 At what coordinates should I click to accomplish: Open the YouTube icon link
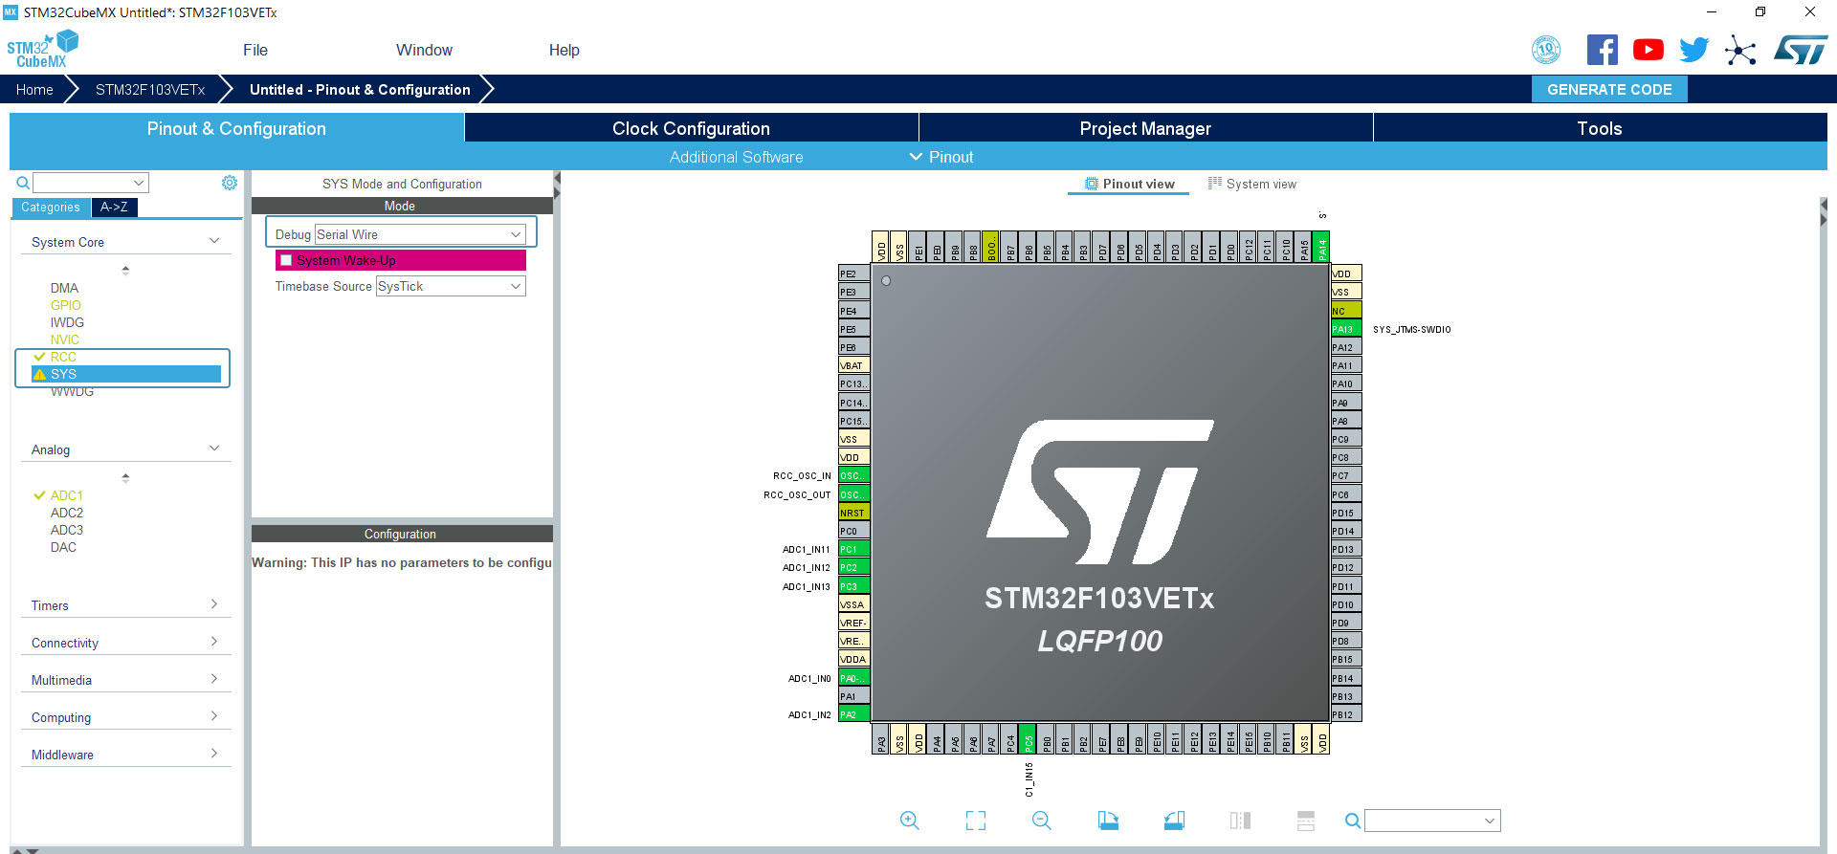[1648, 50]
